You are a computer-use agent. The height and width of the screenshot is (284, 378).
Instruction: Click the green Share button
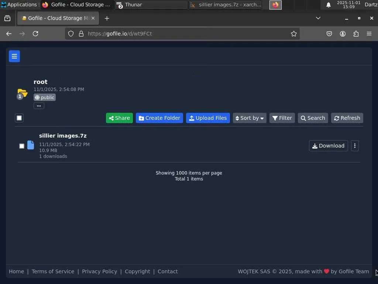point(119,118)
